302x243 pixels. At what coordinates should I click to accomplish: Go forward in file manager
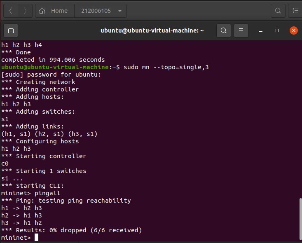25,11
